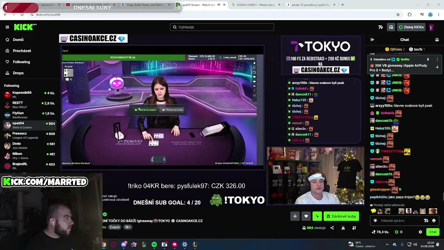
Task: Open Procházet in the sidebar
Action: pos(22,51)
